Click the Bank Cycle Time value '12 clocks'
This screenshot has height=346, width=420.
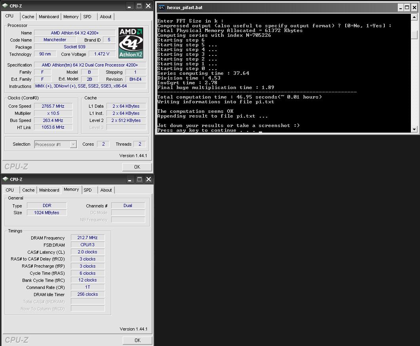[87, 280]
